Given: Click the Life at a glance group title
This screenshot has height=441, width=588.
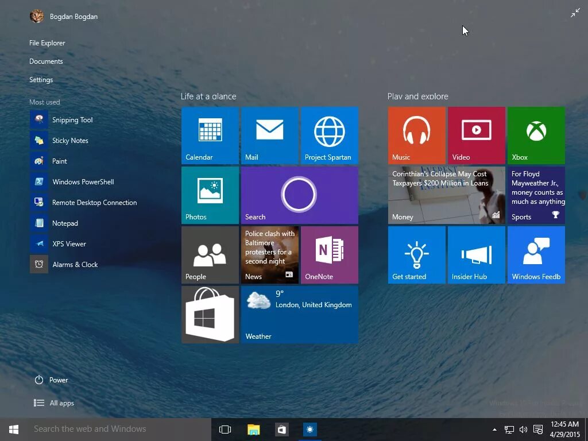Looking at the screenshot, I should tap(208, 96).
